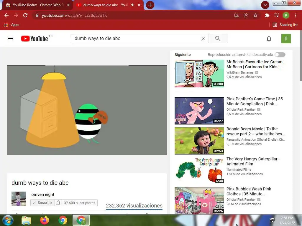The height and width of the screenshot is (226, 302).
Task: Clear the search box with the X
Action: tap(203, 39)
